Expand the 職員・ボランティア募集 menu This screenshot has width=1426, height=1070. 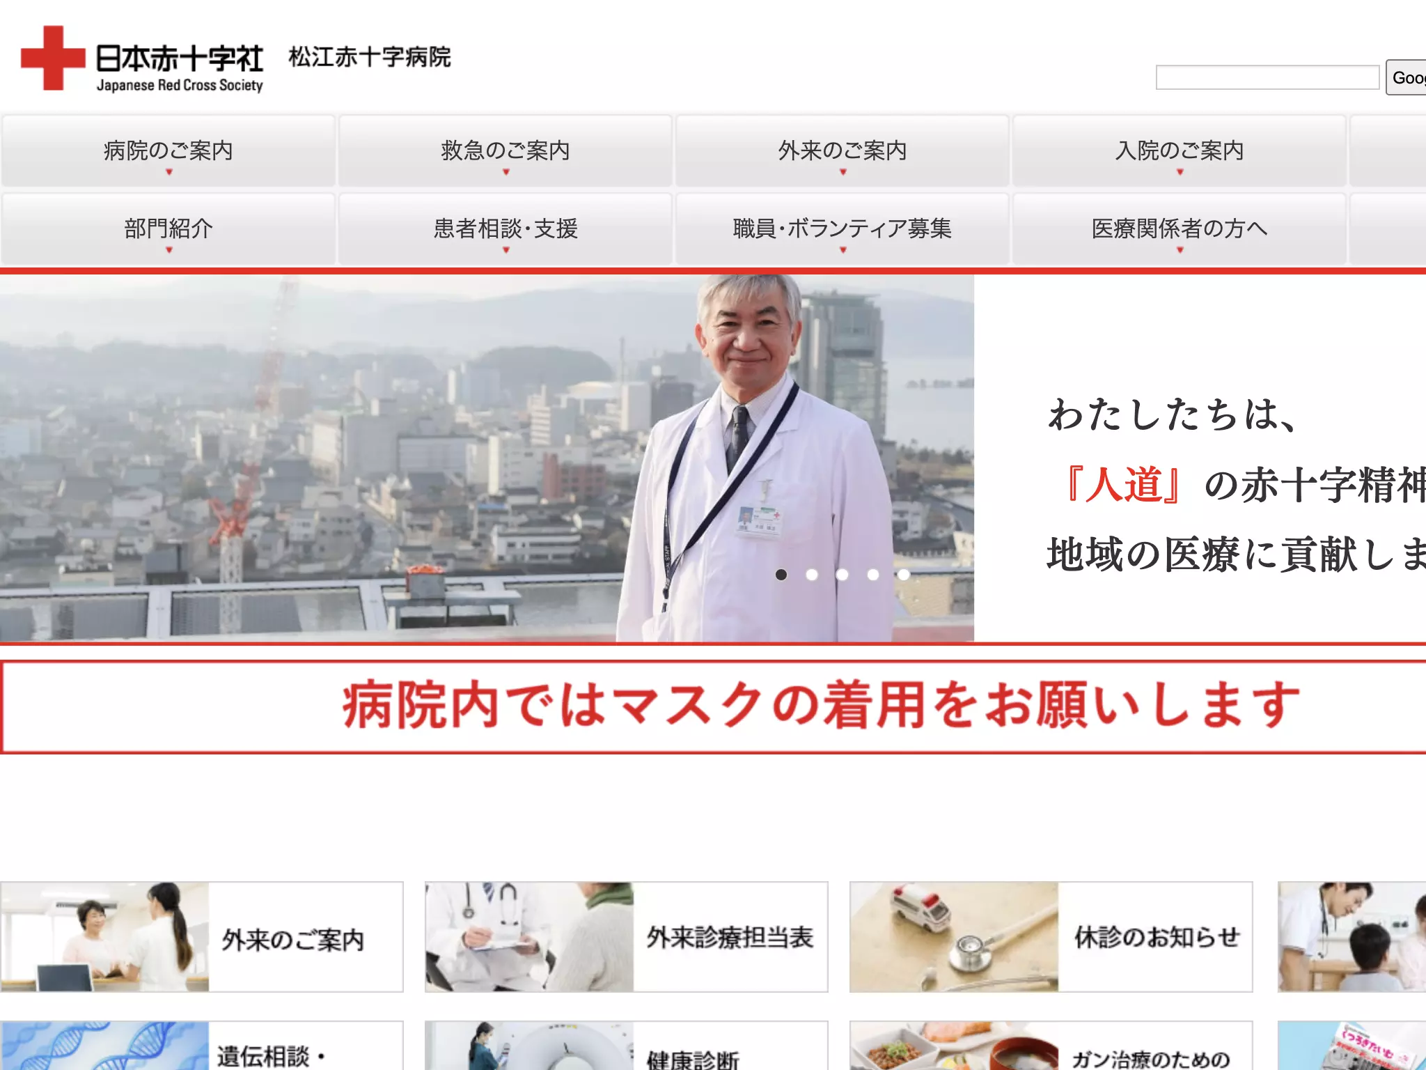(x=843, y=229)
